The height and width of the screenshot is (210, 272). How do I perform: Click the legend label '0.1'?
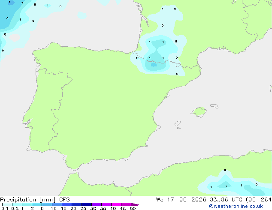pyautogui.click(x=5, y=208)
